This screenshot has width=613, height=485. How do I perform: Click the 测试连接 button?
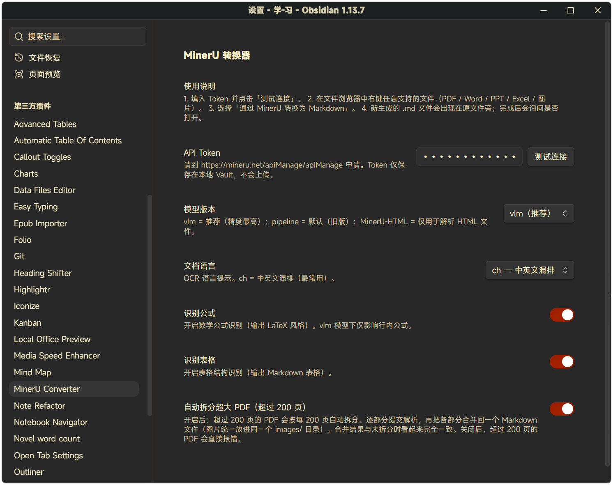pyautogui.click(x=551, y=157)
